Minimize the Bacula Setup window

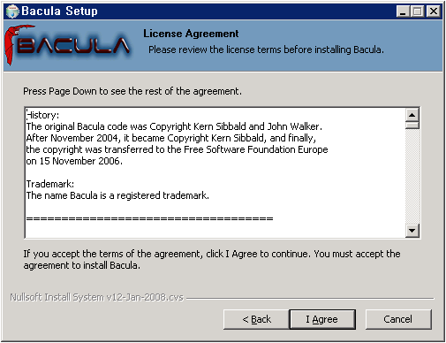tap(403, 11)
